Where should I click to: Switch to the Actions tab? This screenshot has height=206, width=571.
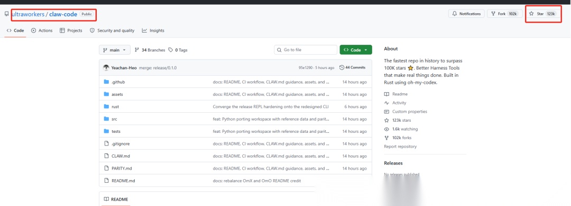tap(42, 31)
